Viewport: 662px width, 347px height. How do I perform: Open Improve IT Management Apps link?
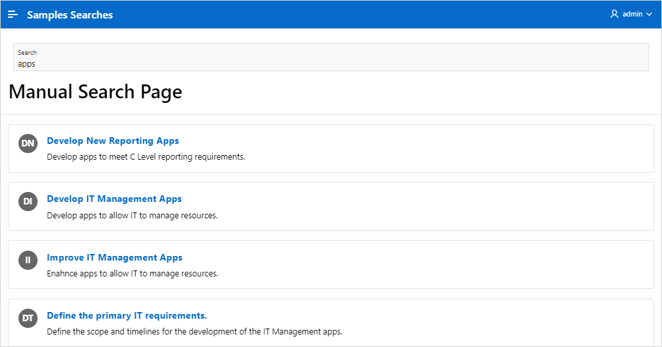pyautogui.click(x=115, y=257)
